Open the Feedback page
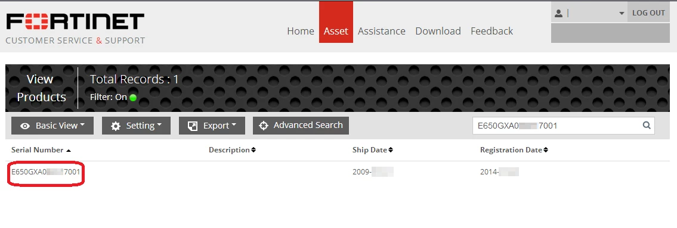This screenshot has height=228, width=677. [491, 31]
